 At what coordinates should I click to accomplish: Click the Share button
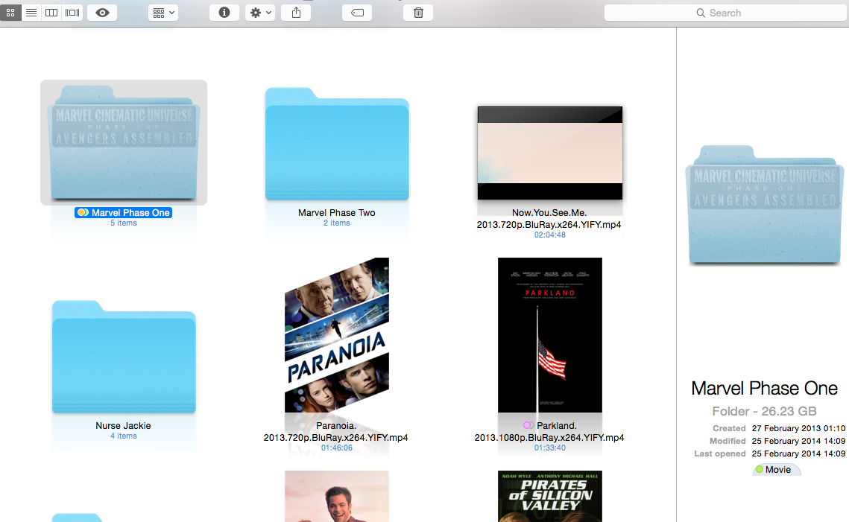(x=296, y=13)
